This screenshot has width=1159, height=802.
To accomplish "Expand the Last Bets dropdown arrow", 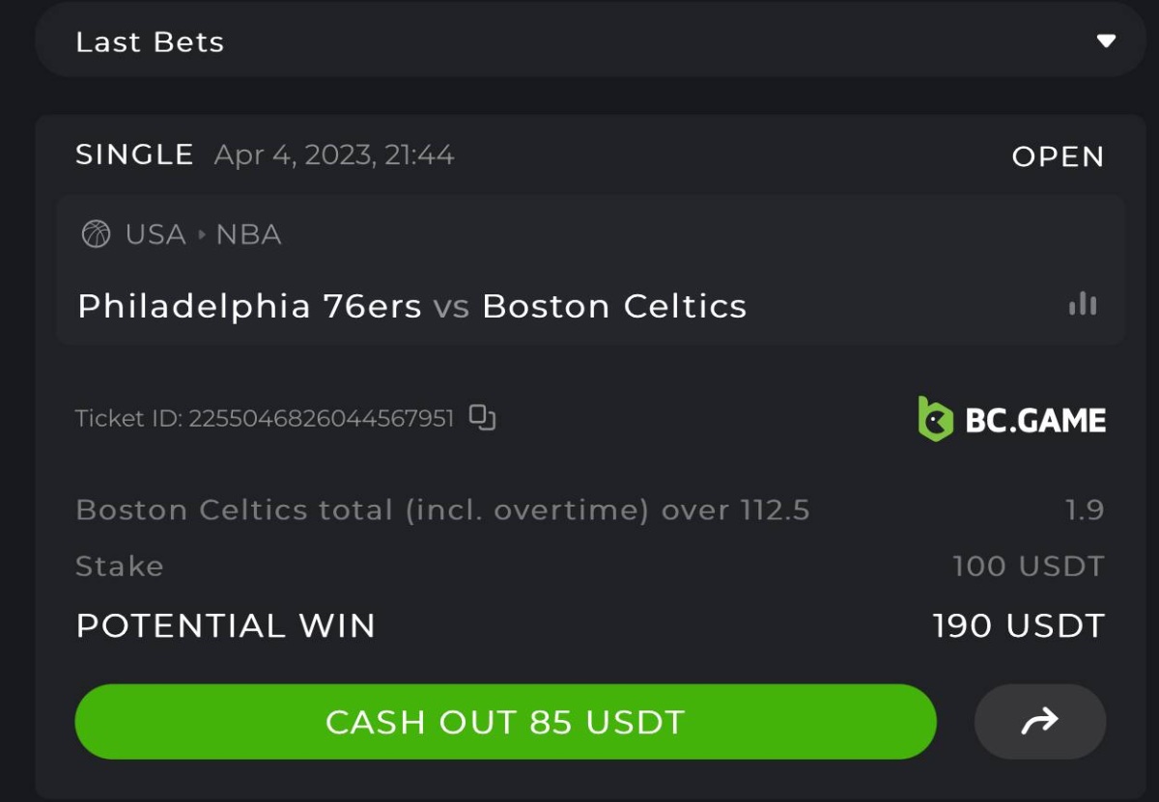I will pos(1106,41).
